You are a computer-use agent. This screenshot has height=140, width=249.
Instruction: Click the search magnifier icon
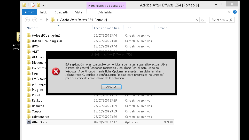[x=231, y=20]
